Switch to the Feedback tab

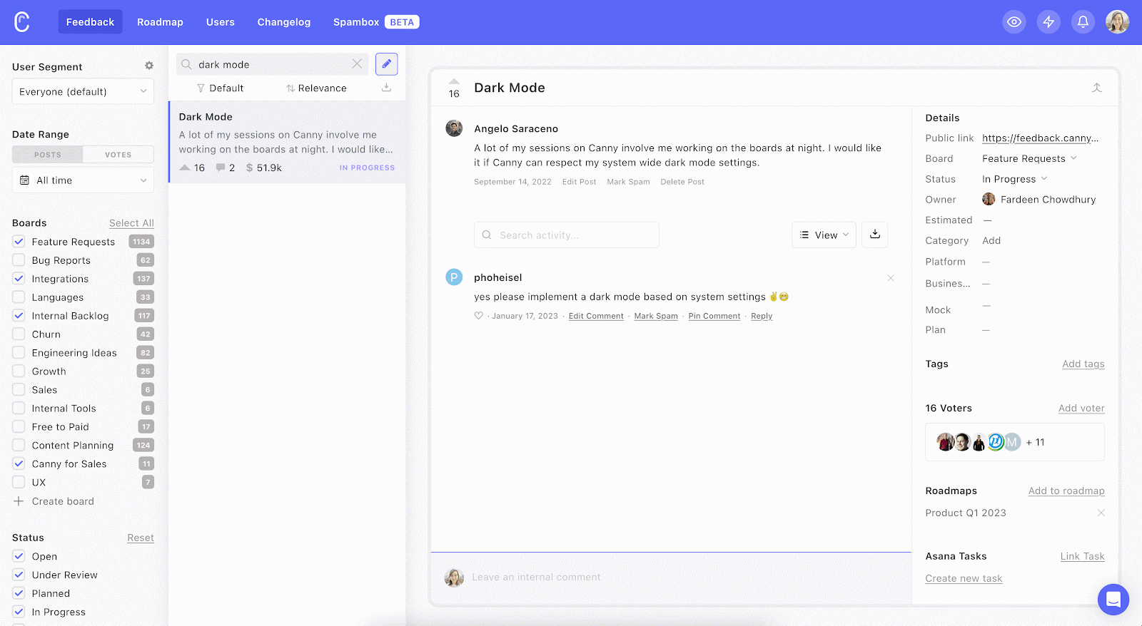pyautogui.click(x=90, y=22)
